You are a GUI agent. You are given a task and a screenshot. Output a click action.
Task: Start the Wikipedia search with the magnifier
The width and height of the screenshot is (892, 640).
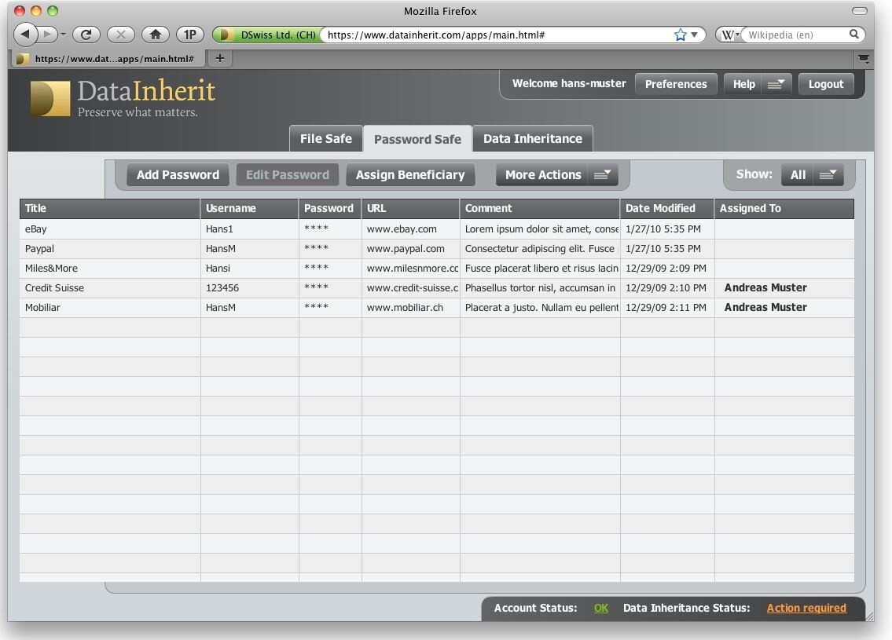point(854,35)
